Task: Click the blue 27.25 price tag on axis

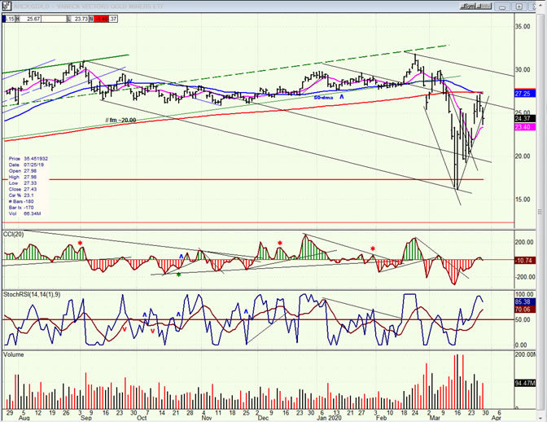Action: pos(523,94)
